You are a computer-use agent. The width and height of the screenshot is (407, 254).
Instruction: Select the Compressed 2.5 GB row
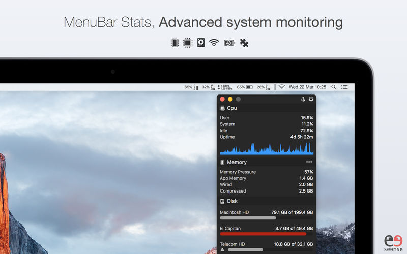(266, 191)
